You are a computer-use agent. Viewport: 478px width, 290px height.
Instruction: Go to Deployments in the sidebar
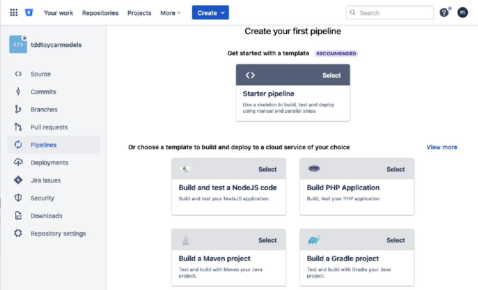[54, 162]
